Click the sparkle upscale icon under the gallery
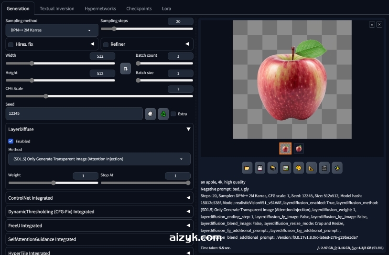This screenshot has height=255, width=389. [337, 168]
